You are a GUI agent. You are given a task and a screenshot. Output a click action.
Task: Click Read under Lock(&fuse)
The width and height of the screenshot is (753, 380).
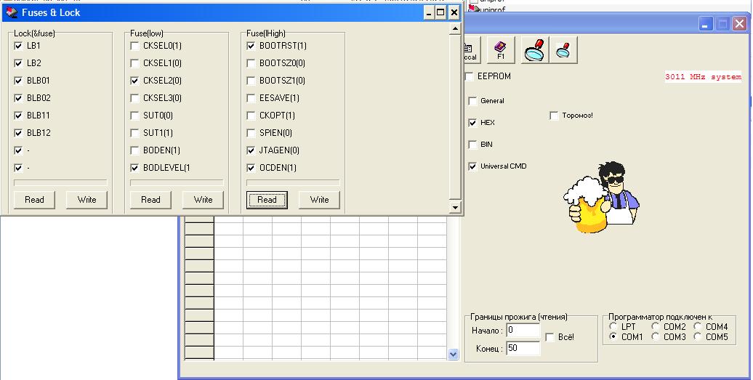point(34,200)
